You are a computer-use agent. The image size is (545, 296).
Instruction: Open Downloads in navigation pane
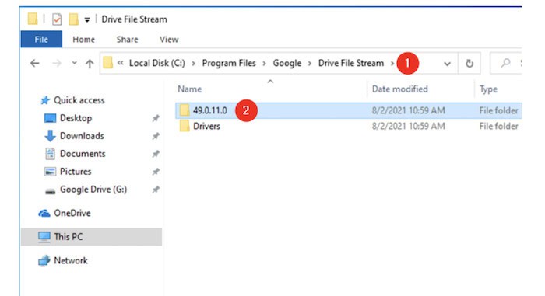82,136
